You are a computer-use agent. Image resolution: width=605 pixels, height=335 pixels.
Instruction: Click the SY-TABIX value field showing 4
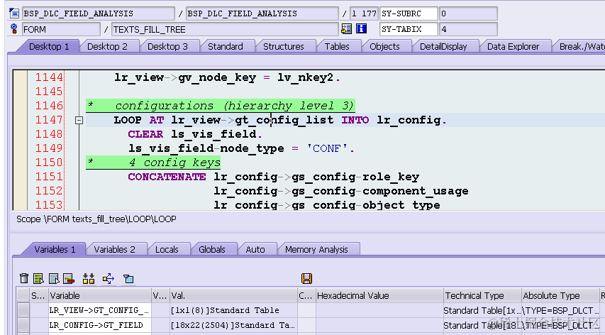click(x=468, y=29)
